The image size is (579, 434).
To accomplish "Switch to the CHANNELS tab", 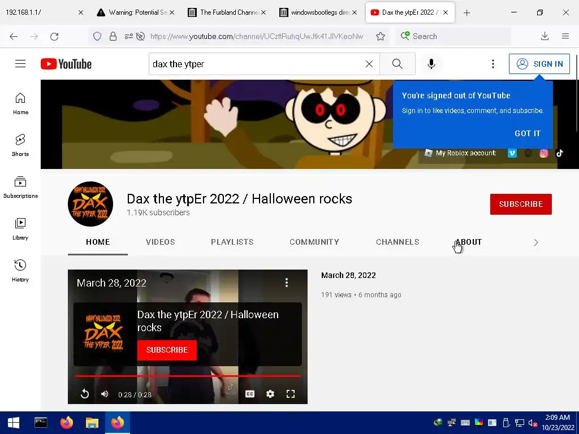I will pyautogui.click(x=397, y=242).
